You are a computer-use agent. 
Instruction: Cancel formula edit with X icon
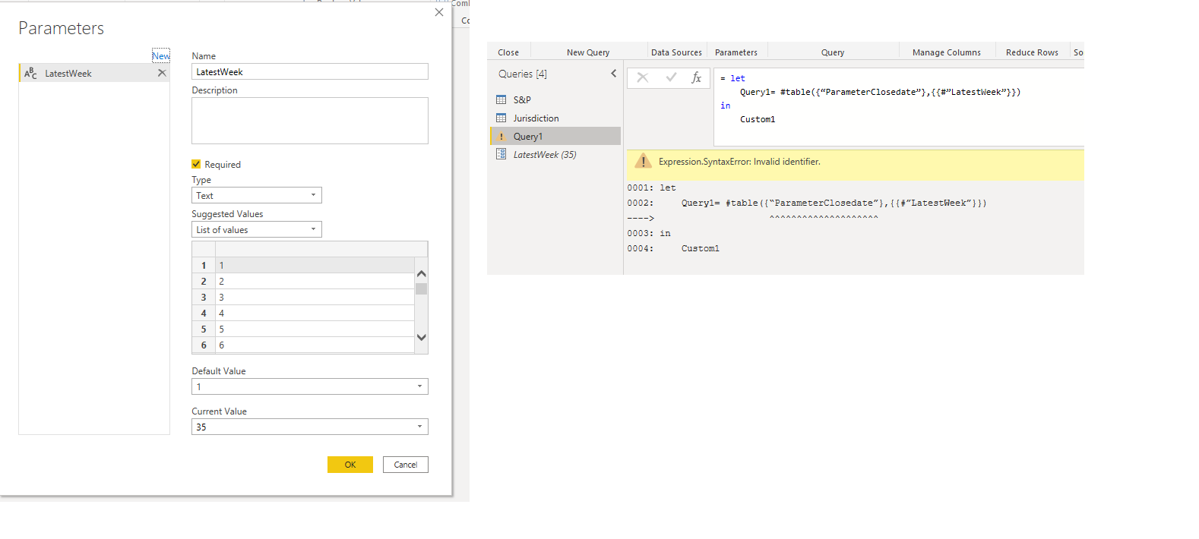[643, 77]
